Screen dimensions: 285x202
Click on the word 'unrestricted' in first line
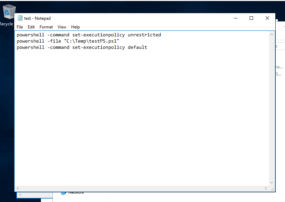point(144,35)
